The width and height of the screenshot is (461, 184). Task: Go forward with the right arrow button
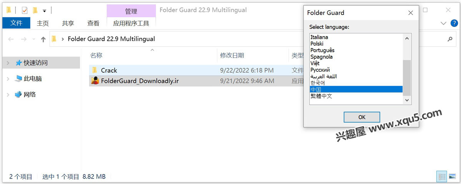(x=24, y=39)
